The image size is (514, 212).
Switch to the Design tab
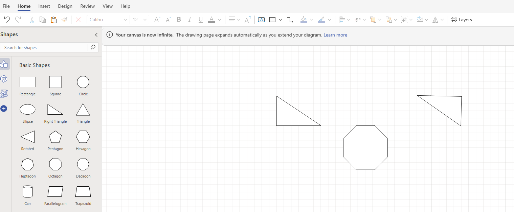pyautogui.click(x=65, y=6)
